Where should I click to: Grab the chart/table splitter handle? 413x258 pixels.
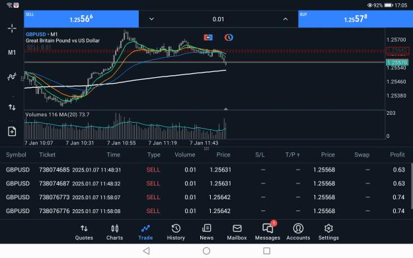coord(206,148)
